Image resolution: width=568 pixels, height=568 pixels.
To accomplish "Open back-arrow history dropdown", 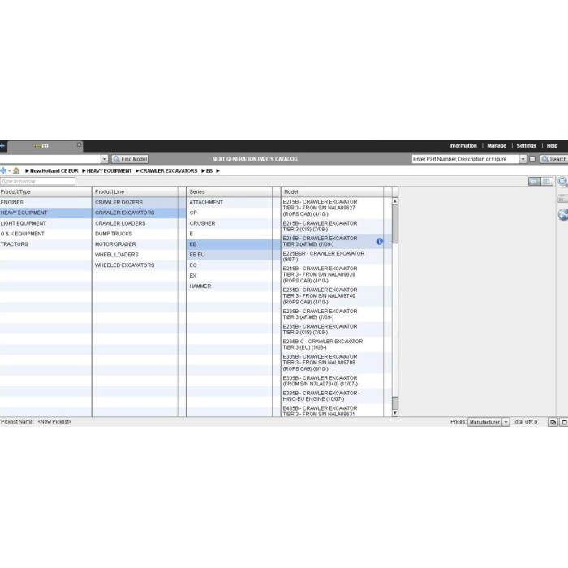I will [9, 171].
